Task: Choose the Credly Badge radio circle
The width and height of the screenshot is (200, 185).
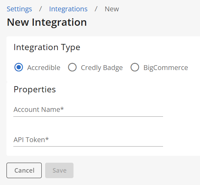Action: (x=72, y=67)
